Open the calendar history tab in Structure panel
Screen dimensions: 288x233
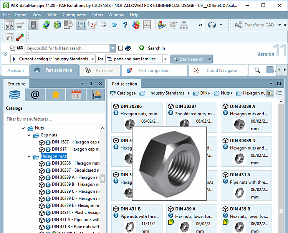76,95
